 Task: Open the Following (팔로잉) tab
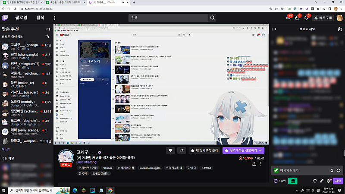coord(21,18)
